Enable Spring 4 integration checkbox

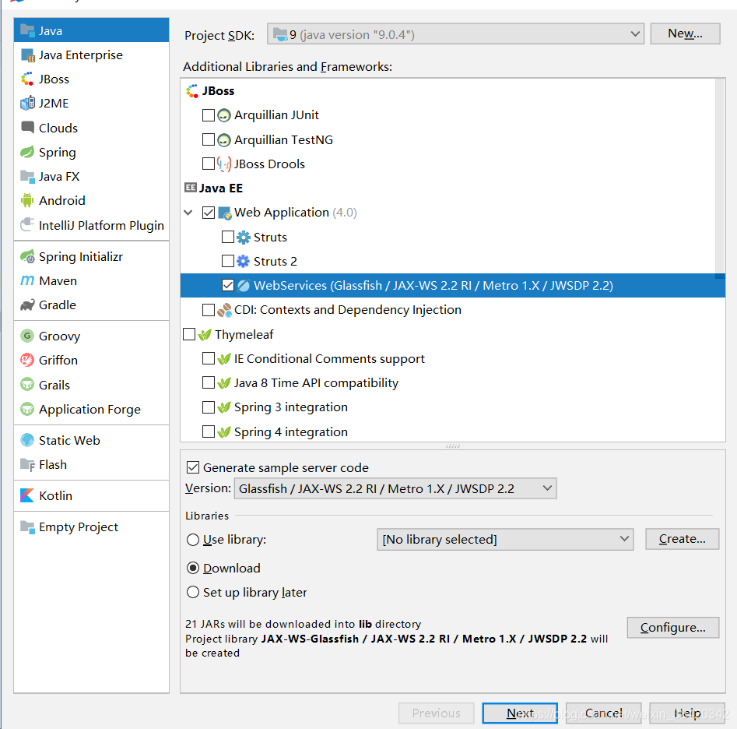click(209, 431)
